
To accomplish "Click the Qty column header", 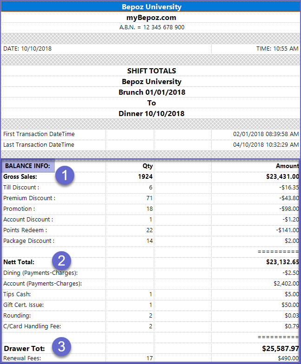I will (x=147, y=166).
